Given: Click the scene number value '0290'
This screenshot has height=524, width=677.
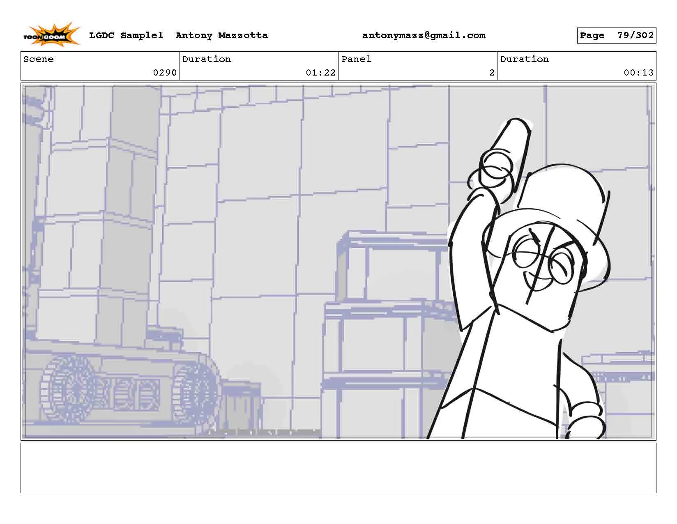Looking at the screenshot, I should point(165,73).
